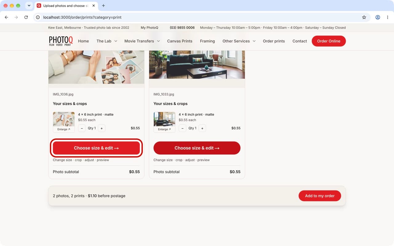Image resolution: width=394 pixels, height=246 pixels.
Task: Open a new browser tab
Action: click(x=103, y=6)
